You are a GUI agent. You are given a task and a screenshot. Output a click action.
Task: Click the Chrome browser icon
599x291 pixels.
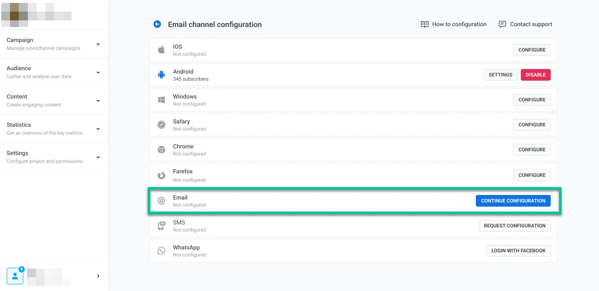tap(161, 150)
